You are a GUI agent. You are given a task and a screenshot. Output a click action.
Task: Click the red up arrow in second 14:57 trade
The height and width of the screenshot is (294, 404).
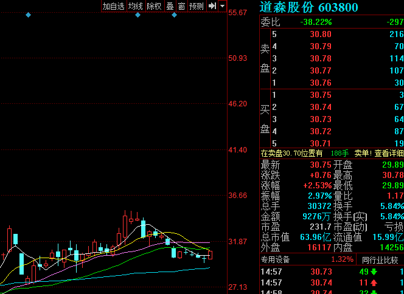click(x=374, y=283)
